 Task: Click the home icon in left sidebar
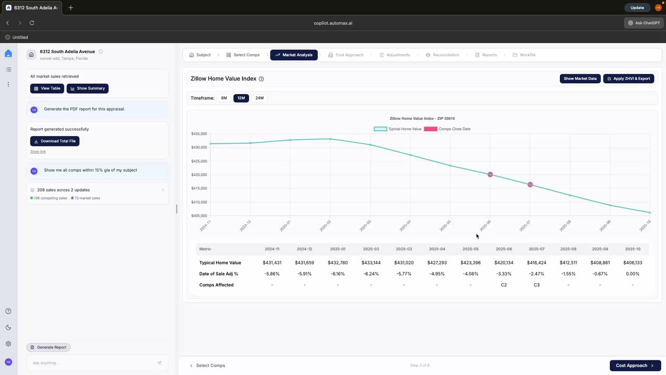click(8, 54)
